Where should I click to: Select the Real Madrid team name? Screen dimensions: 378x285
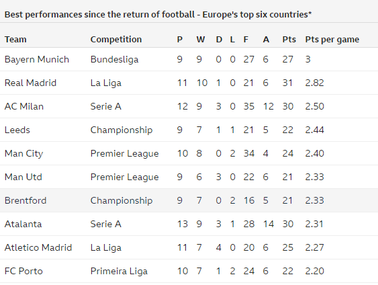tap(30, 83)
